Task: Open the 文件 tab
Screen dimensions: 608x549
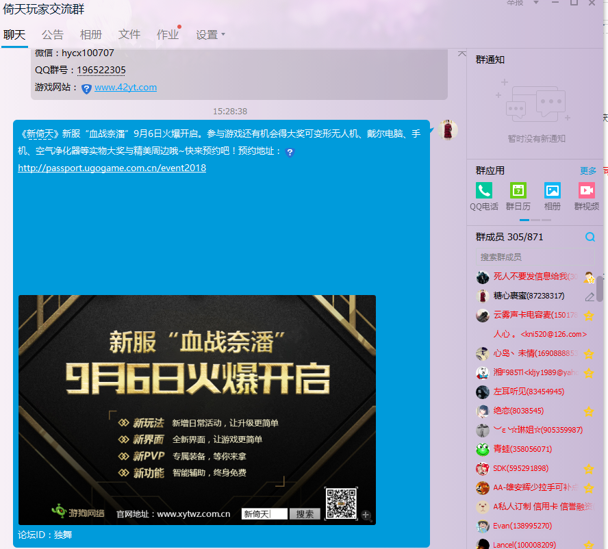Action: (129, 35)
